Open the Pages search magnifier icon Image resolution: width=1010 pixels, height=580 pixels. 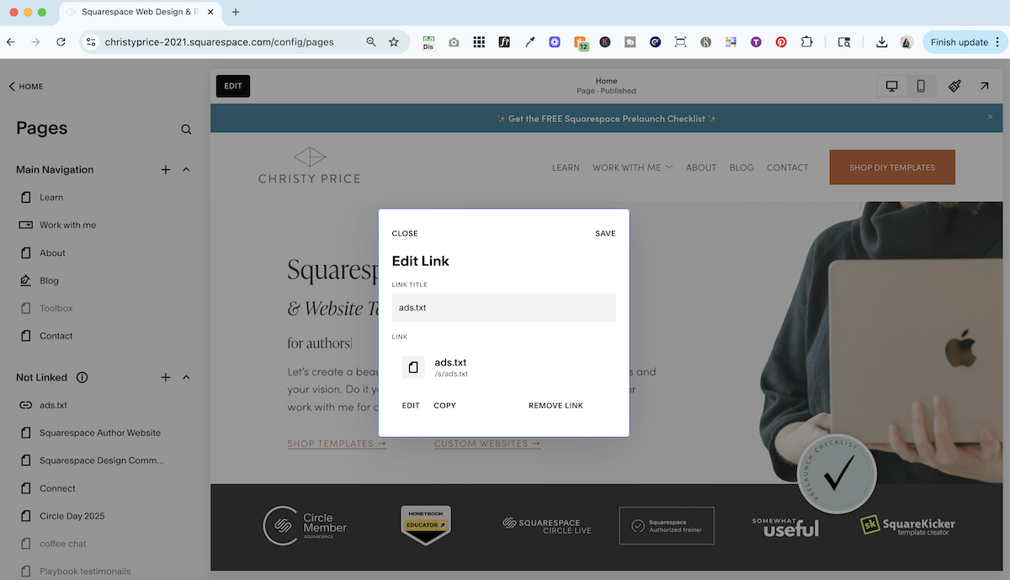click(x=186, y=130)
